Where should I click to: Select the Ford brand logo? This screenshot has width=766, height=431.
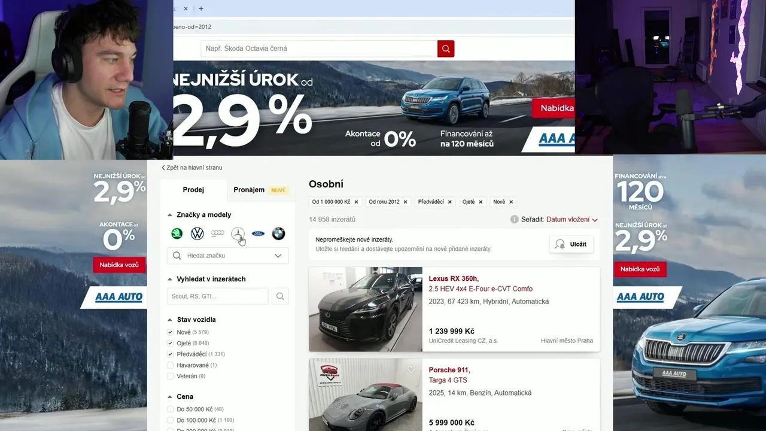258,233
